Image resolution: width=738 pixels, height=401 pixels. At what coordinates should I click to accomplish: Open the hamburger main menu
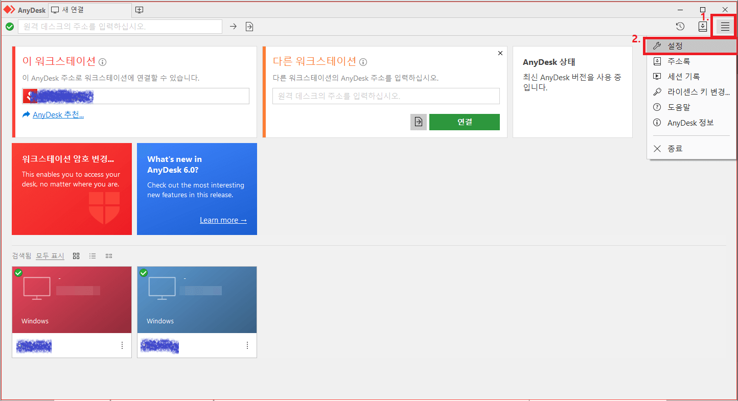725,27
